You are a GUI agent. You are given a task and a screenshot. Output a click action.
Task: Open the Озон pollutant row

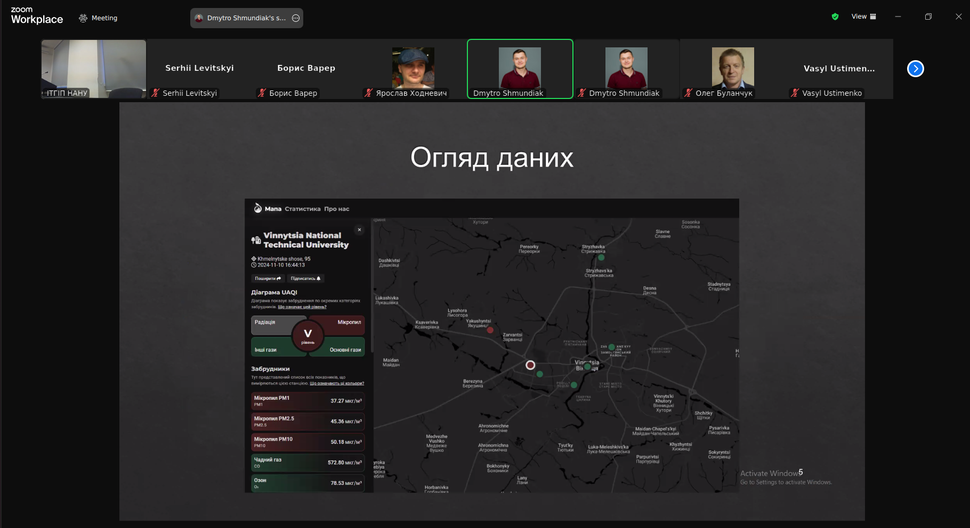pos(308,483)
